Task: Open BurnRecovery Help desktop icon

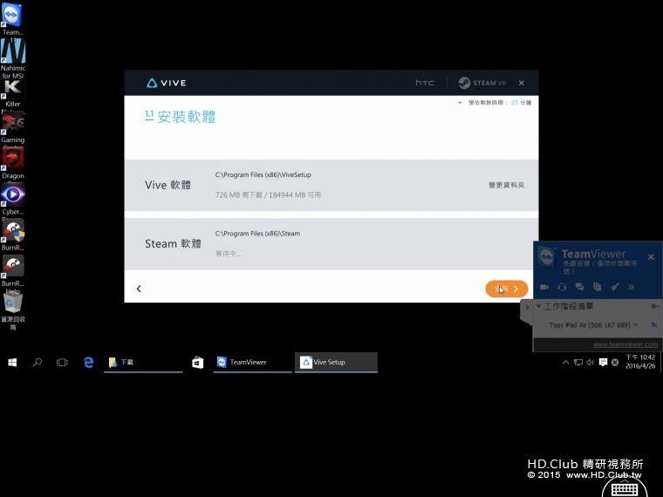Action: click(13, 274)
